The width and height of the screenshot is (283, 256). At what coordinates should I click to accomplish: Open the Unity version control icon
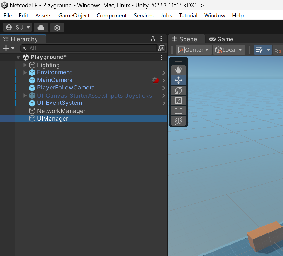coord(57,28)
